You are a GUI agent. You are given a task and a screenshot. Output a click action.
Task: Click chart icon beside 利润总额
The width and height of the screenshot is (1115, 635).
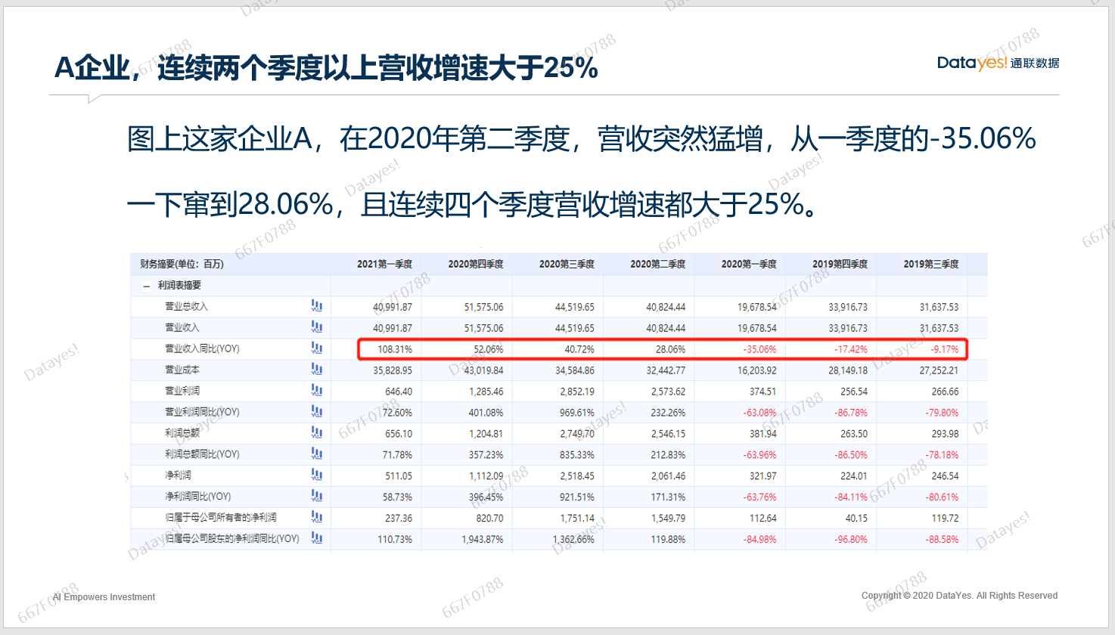(316, 432)
